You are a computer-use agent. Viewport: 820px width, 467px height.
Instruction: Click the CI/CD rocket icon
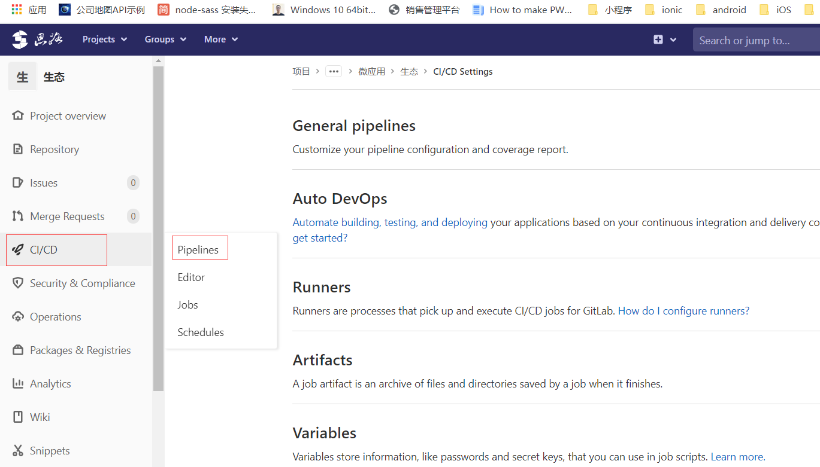click(x=18, y=249)
